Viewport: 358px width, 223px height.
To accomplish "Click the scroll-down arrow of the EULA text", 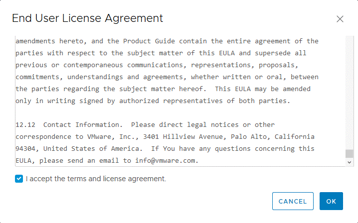I will [350, 162].
